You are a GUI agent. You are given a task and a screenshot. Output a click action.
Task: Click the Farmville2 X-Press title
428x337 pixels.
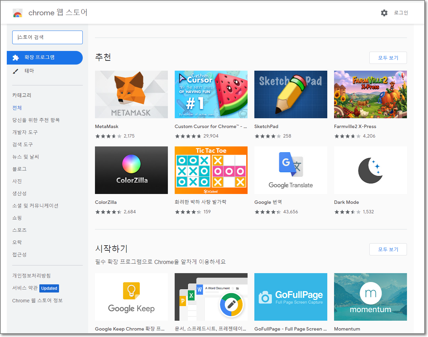[355, 126]
